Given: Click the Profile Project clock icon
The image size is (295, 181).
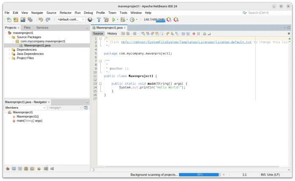Looking at the screenshot, I should (132, 19).
